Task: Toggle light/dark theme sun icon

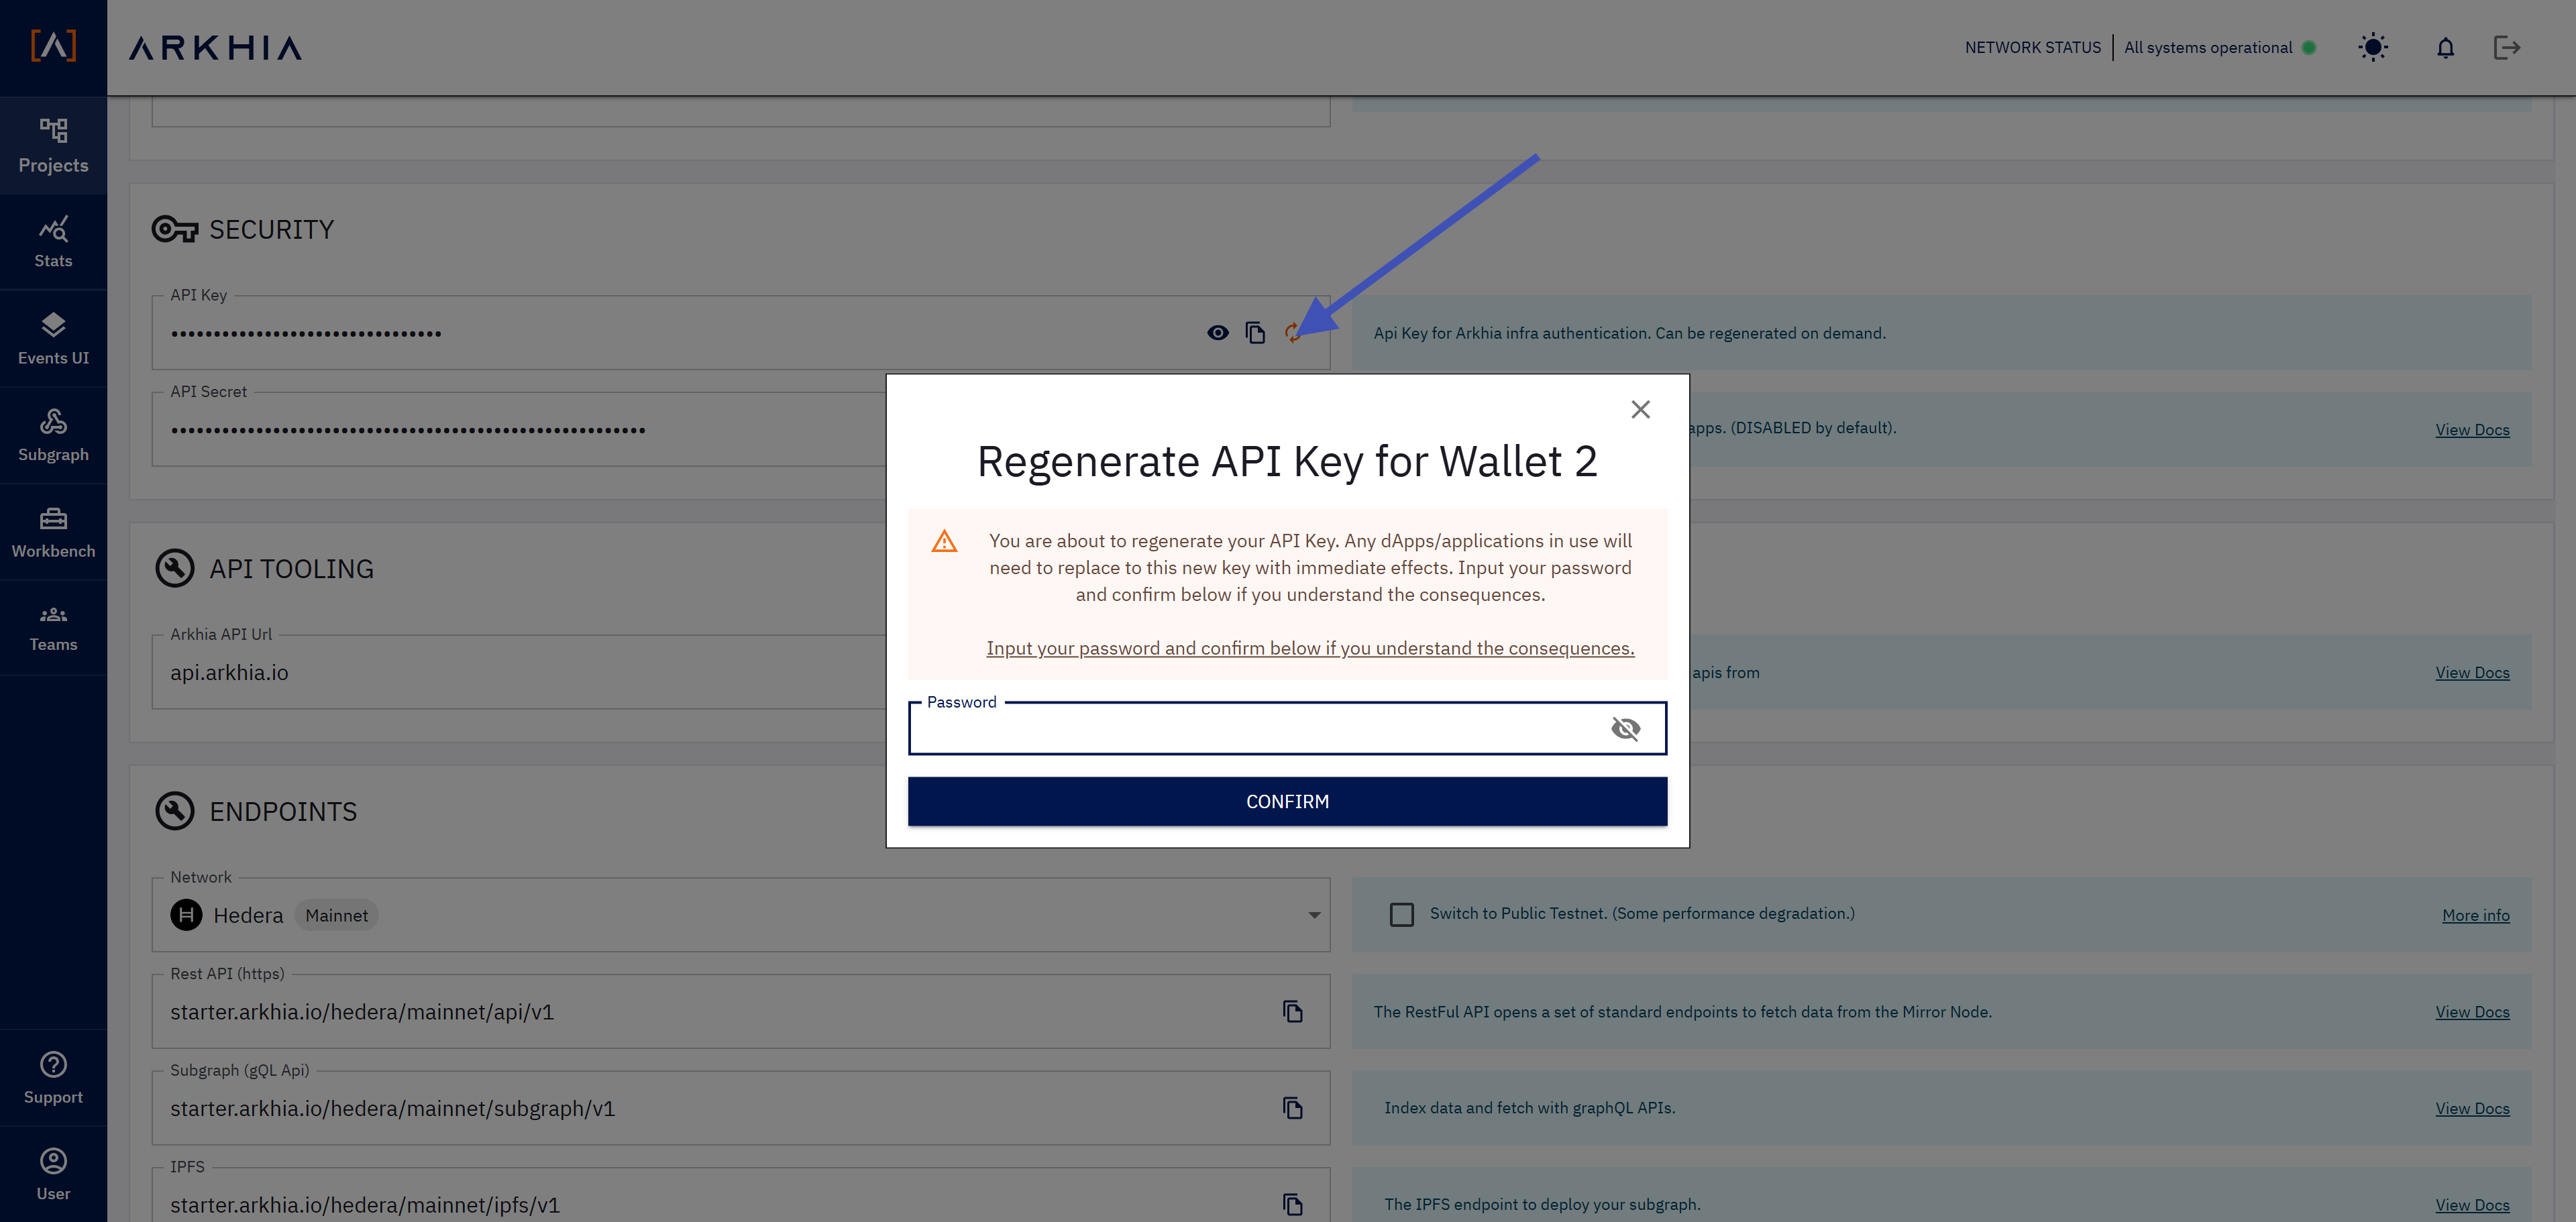Action: pos(2372,47)
